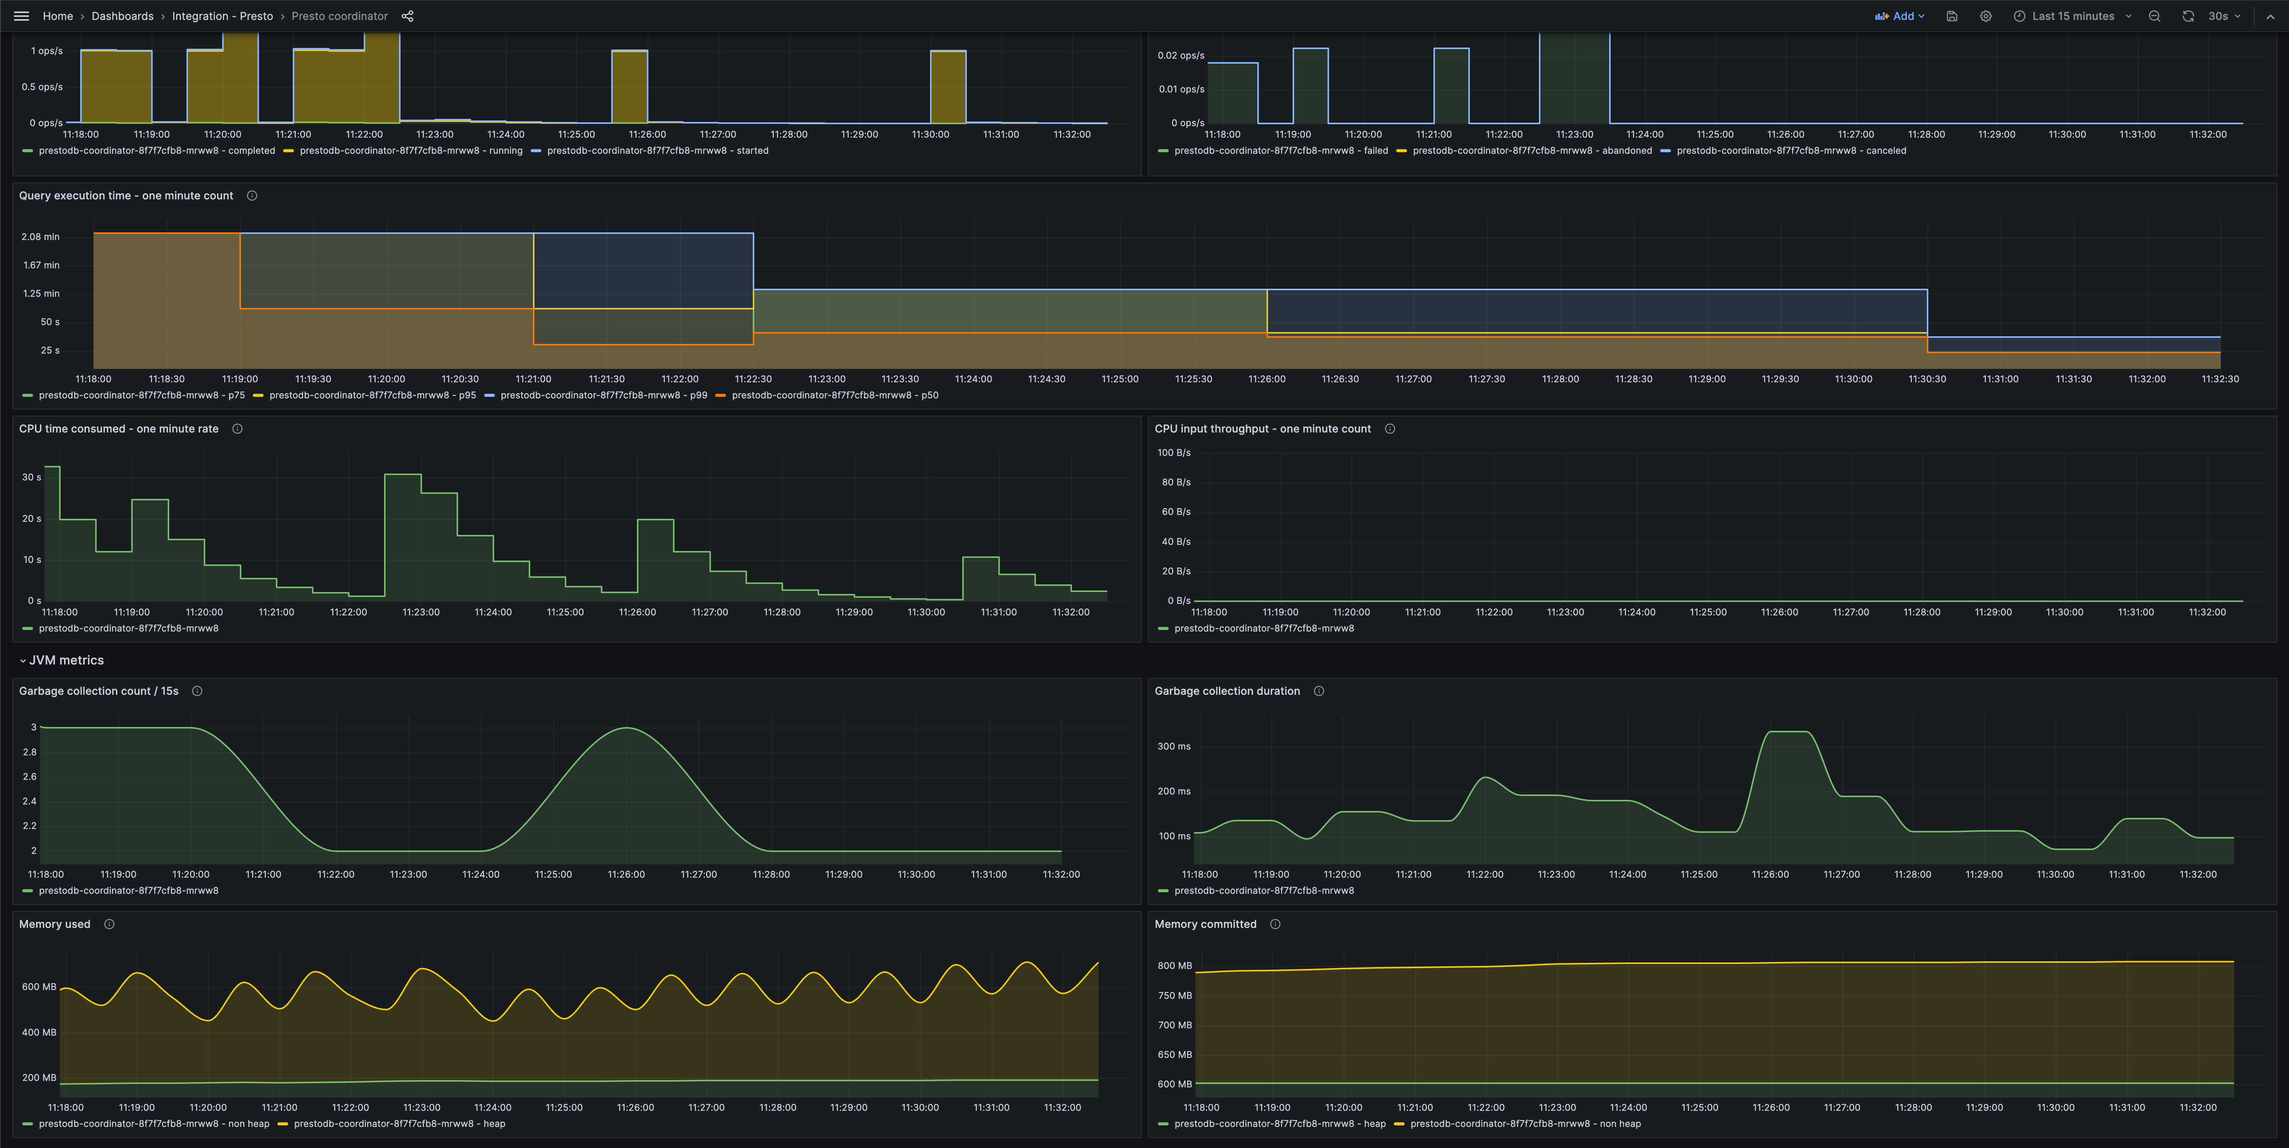Click the refresh dashboard icon
The width and height of the screenshot is (2289, 1148).
point(2188,16)
